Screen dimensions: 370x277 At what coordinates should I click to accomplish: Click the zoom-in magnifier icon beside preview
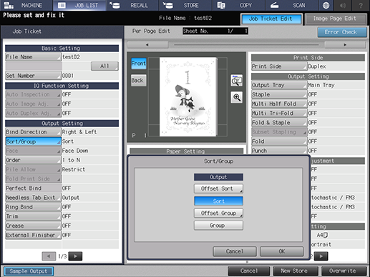(237, 97)
